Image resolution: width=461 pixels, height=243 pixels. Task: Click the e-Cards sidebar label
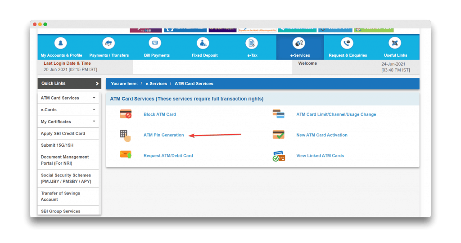pyautogui.click(x=49, y=110)
